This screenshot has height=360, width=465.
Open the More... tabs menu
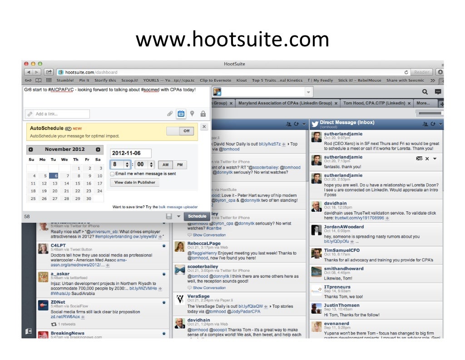[423, 103]
